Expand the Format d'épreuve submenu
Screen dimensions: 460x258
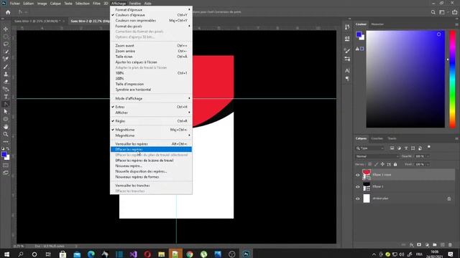[x=151, y=9]
